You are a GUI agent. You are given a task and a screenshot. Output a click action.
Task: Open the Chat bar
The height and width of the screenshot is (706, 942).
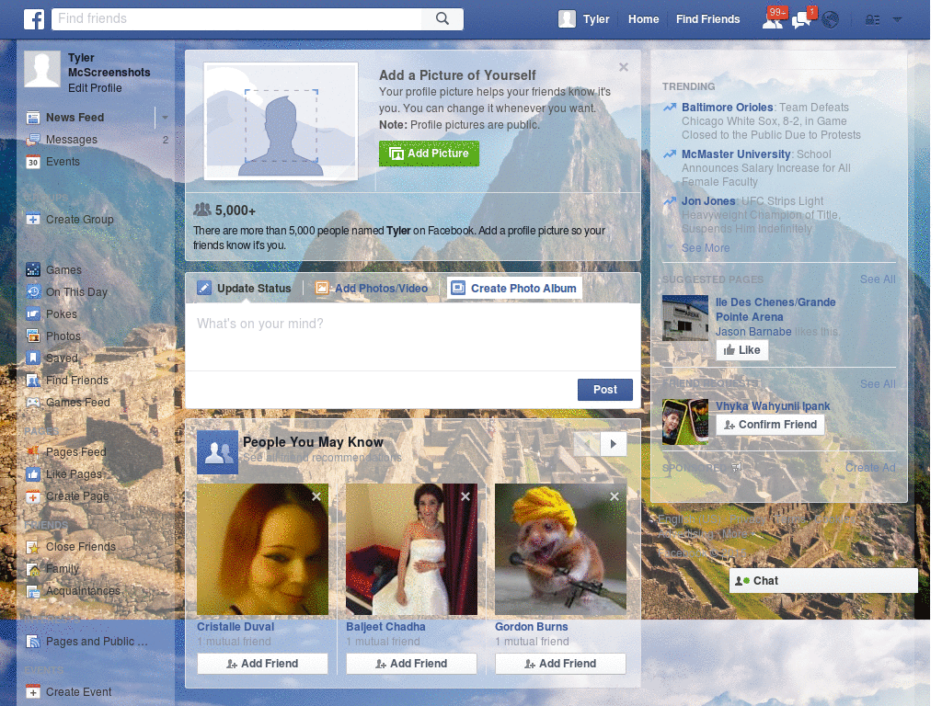coord(823,581)
